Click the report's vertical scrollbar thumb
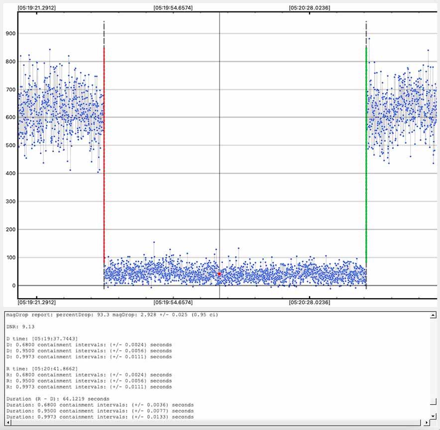Screen dimensions: 440x430 pos(433,402)
